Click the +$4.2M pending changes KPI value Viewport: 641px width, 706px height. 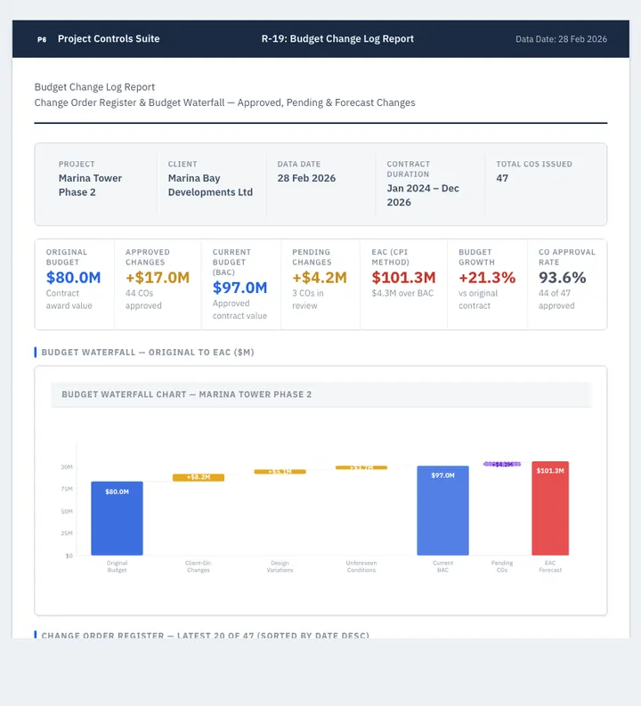tap(320, 278)
